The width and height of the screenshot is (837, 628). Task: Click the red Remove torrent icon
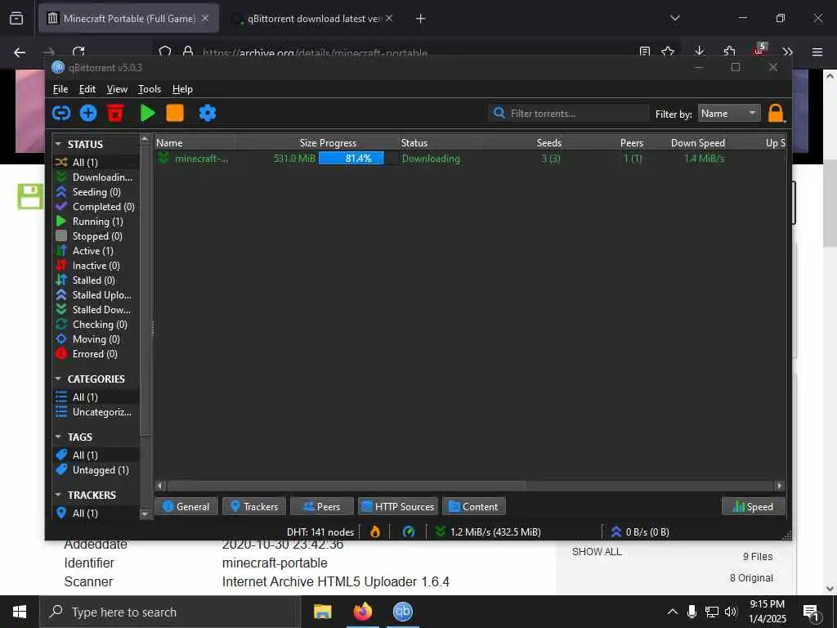click(x=115, y=113)
